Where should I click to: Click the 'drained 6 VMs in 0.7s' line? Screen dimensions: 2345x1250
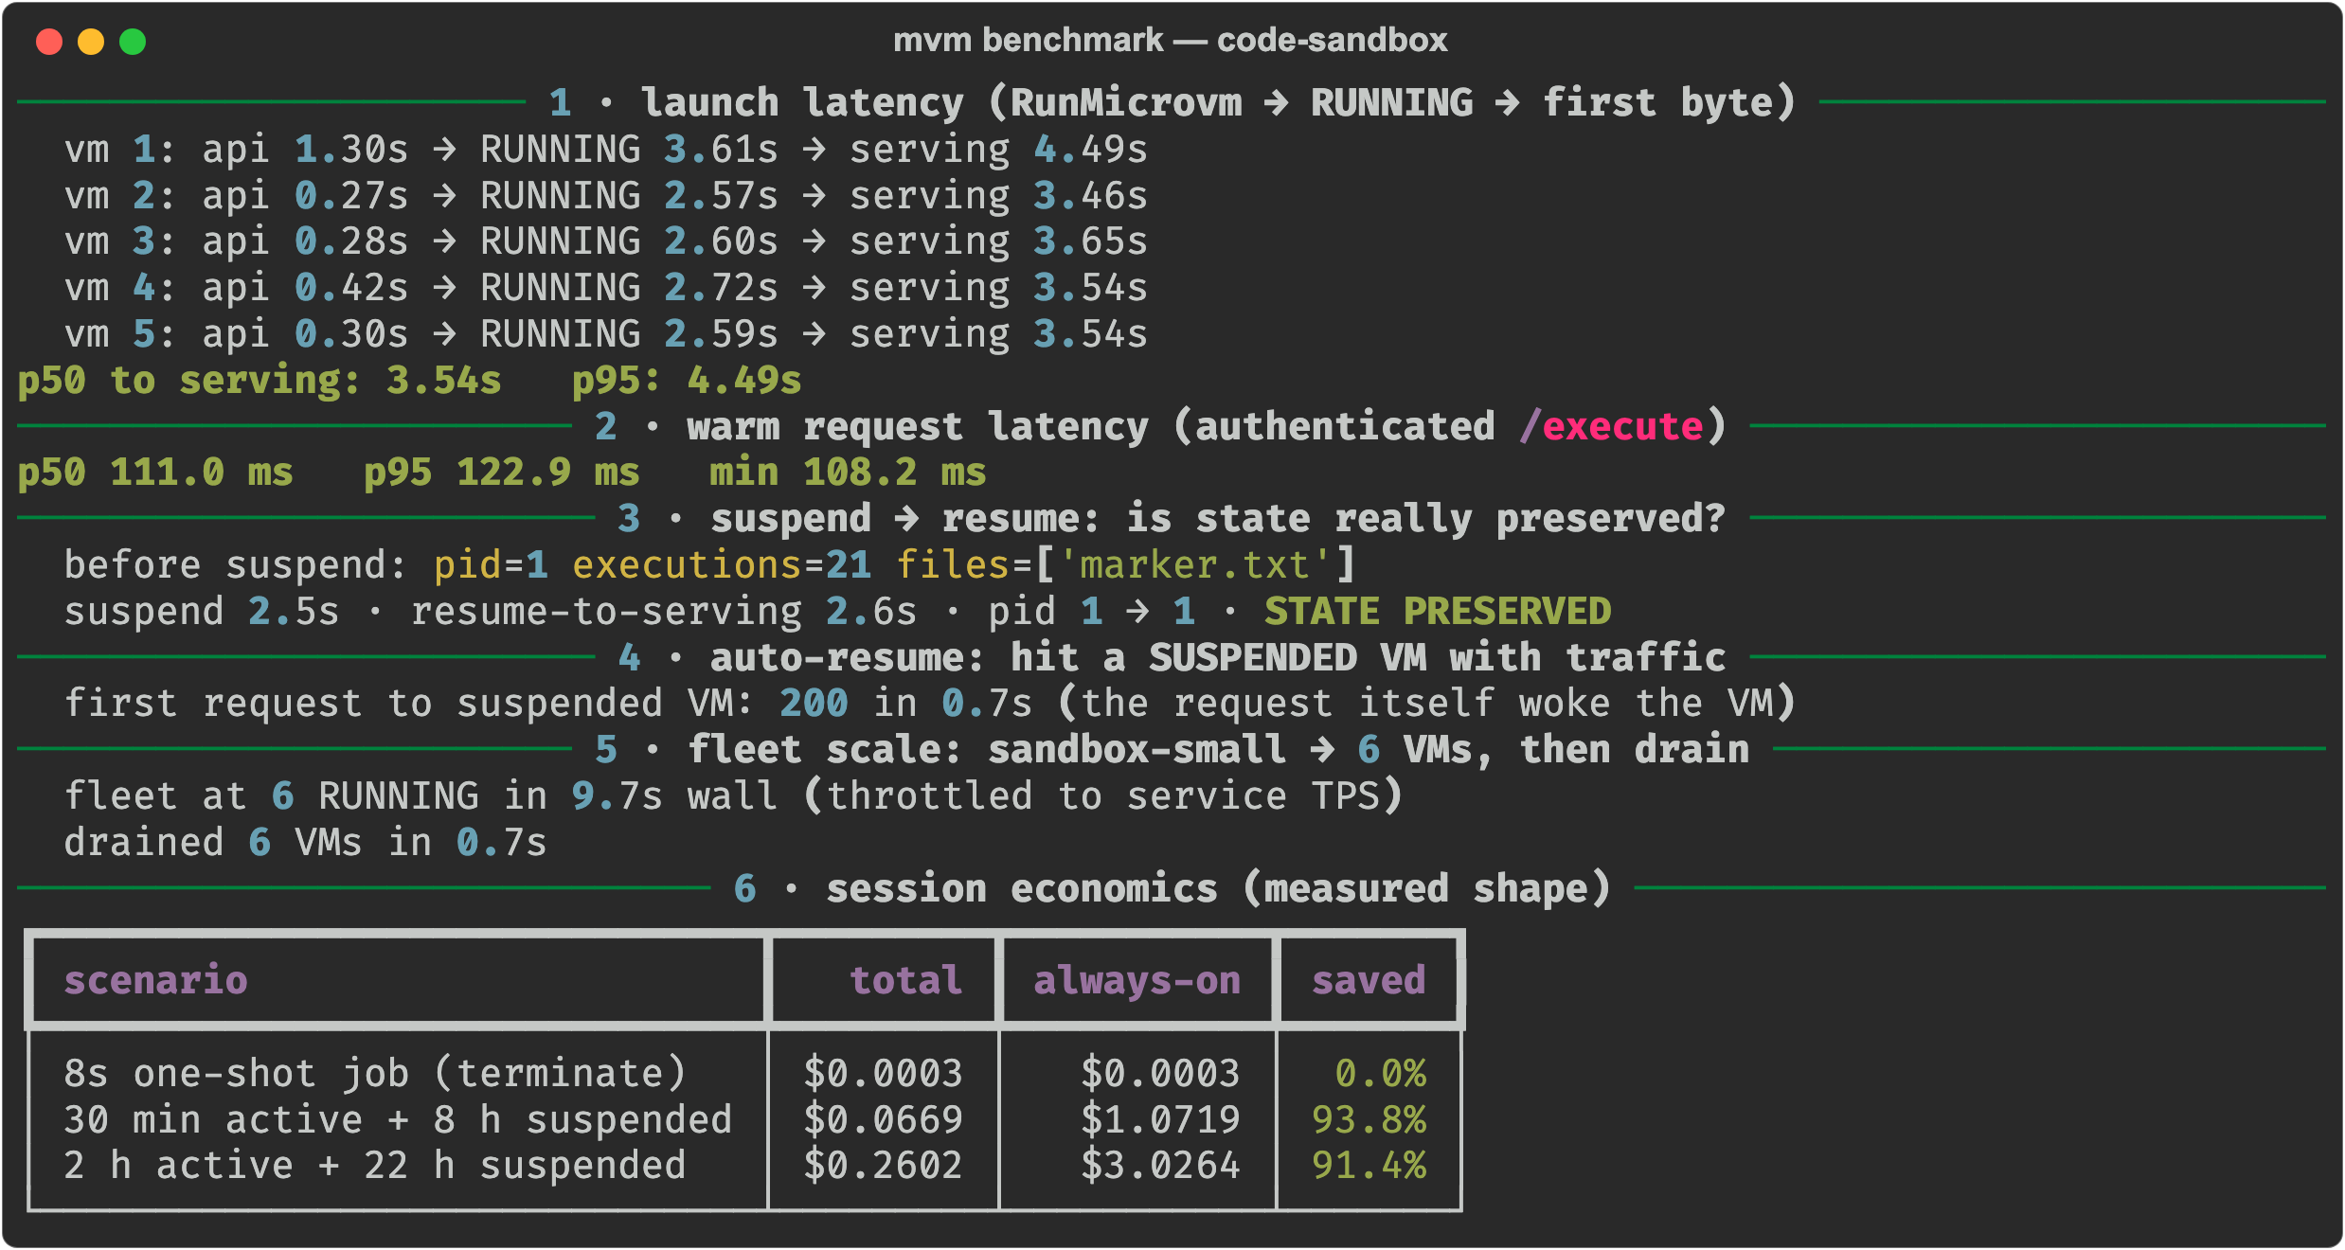point(306,843)
